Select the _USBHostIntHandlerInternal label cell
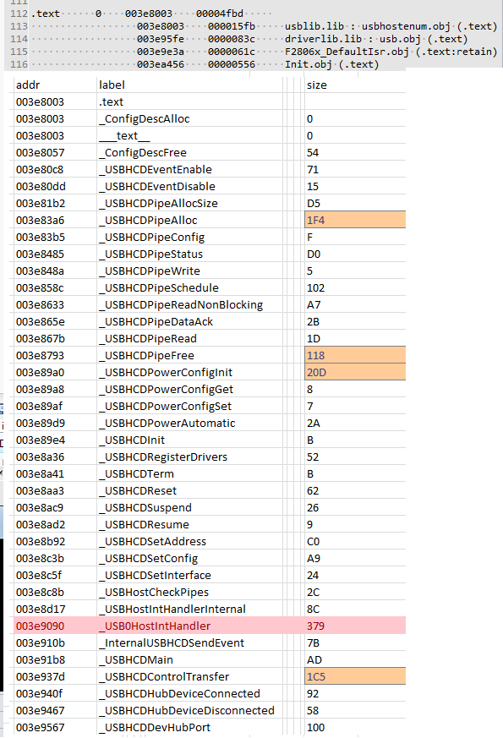 tap(189, 609)
